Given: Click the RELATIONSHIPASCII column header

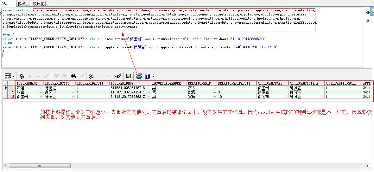Looking at the screenshot, I should 237,83.
